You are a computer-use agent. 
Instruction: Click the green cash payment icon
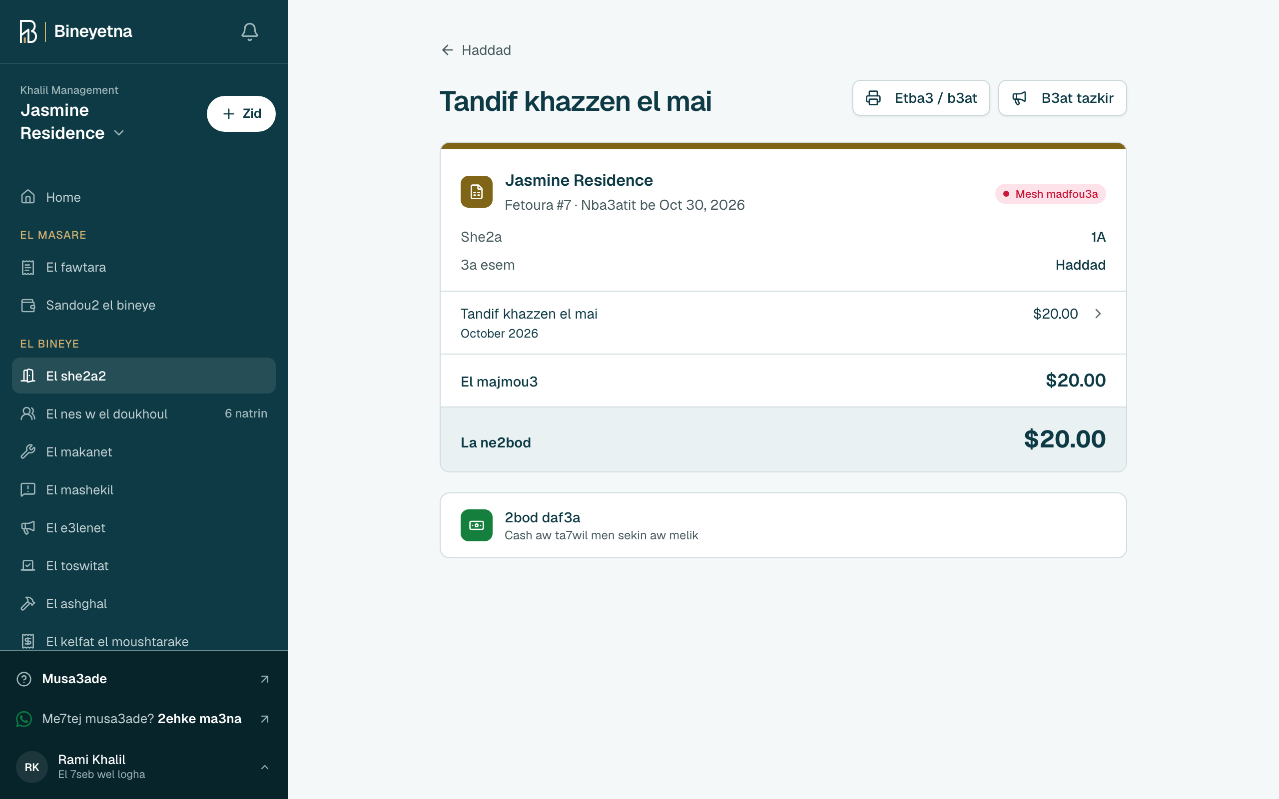point(476,525)
